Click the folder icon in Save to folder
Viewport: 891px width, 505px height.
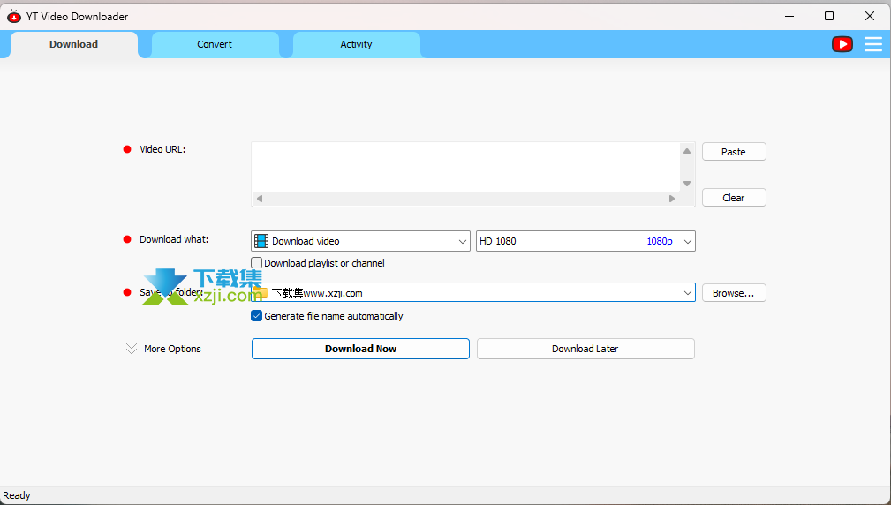coord(261,292)
